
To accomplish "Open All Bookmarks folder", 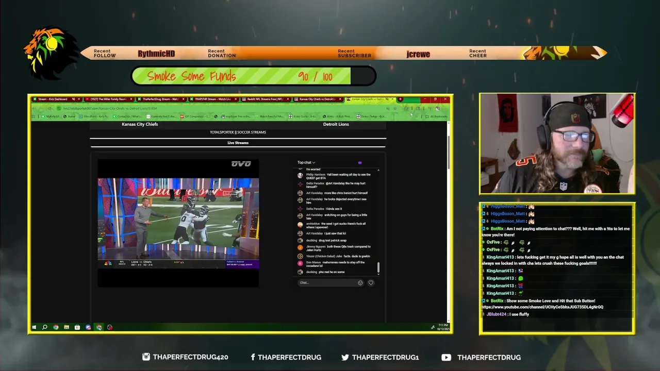I will (x=436, y=116).
